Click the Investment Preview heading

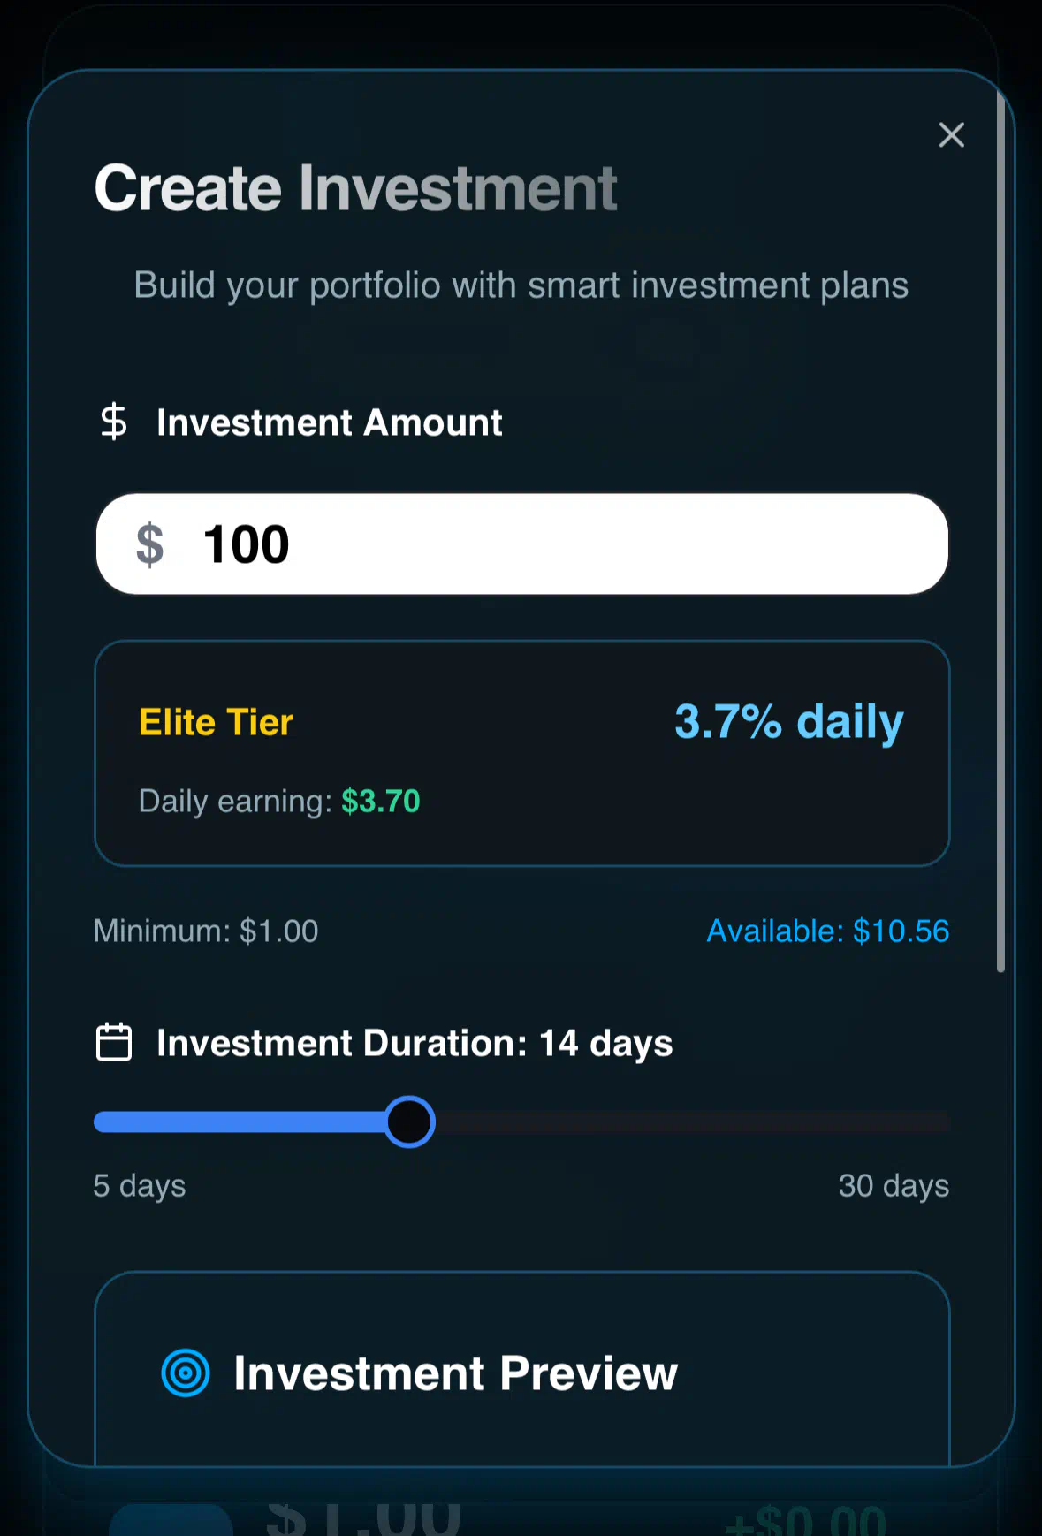tap(455, 1373)
